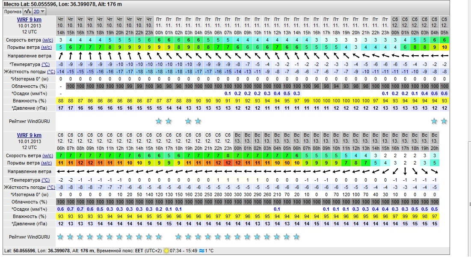Expand the 2D view dropdown

tap(40, 11)
